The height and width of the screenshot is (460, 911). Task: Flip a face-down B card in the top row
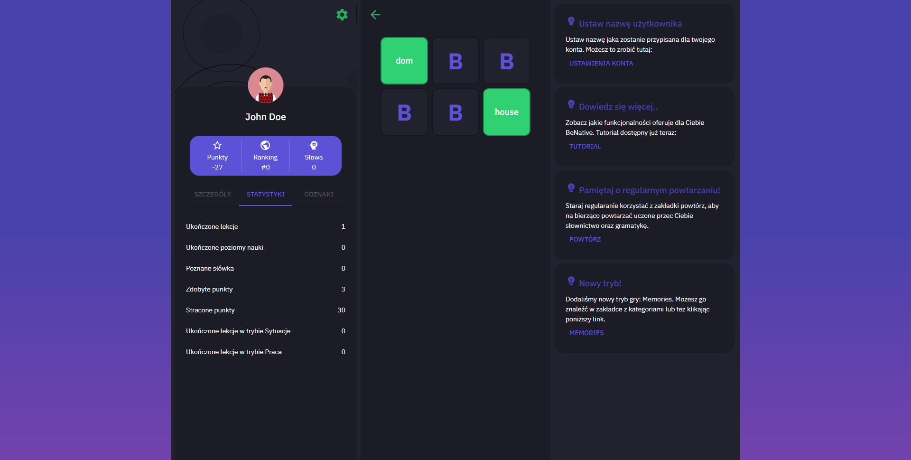point(455,60)
